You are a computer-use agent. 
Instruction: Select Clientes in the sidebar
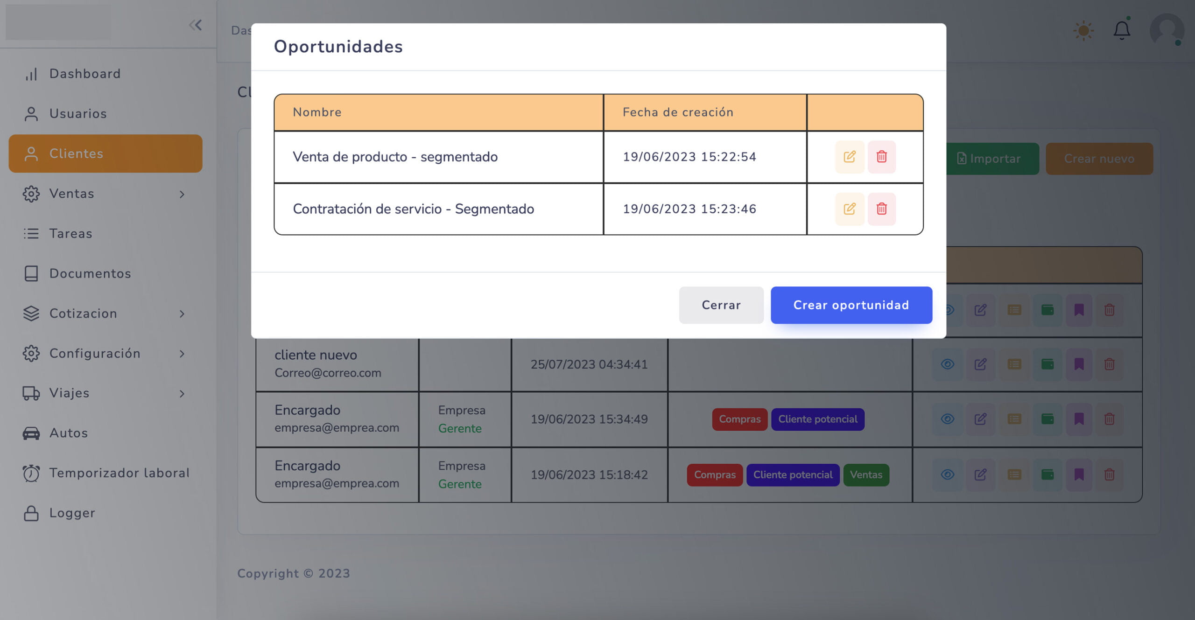[x=105, y=153]
